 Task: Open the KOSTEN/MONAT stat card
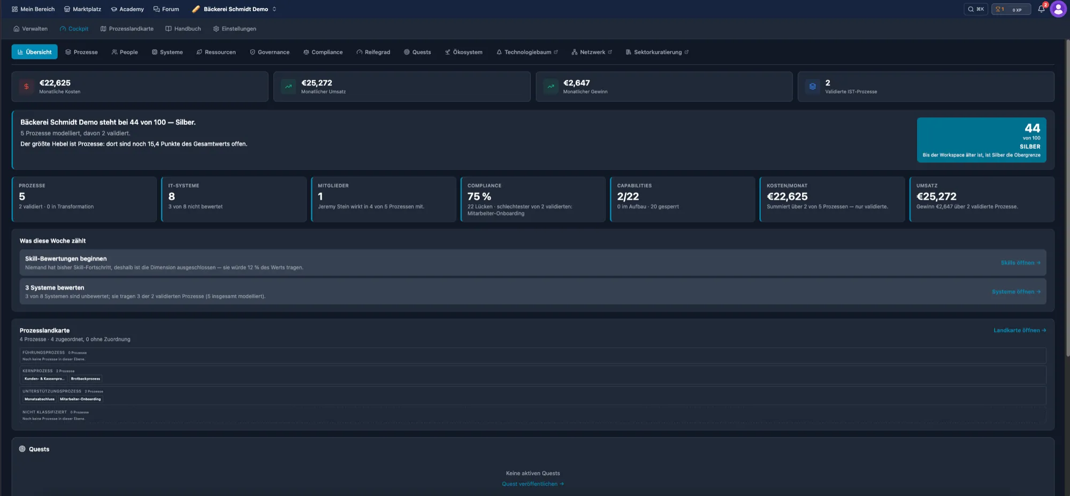point(832,199)
